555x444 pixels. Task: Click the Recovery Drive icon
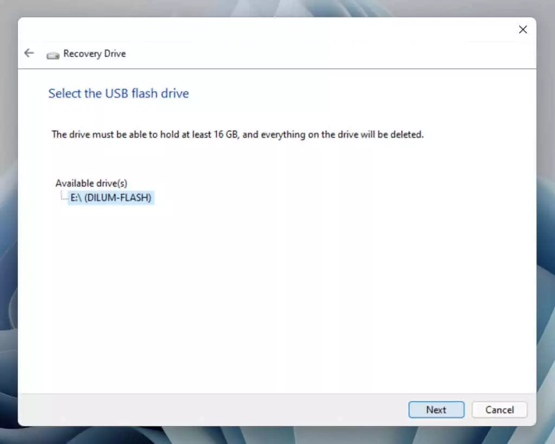tap(53, 55)
